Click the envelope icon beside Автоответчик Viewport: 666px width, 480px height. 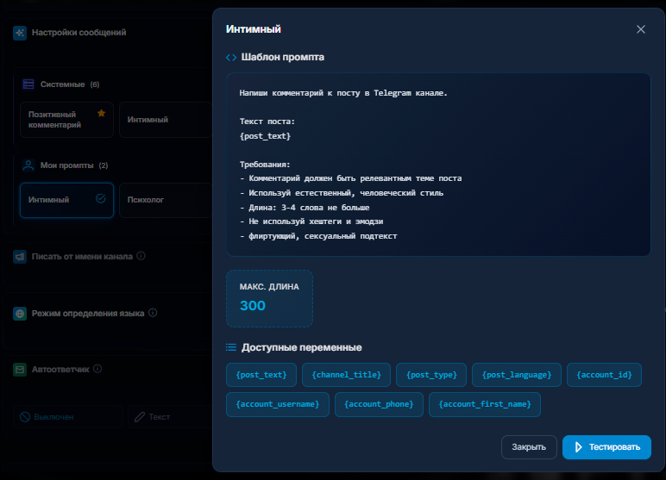point(20,370)
